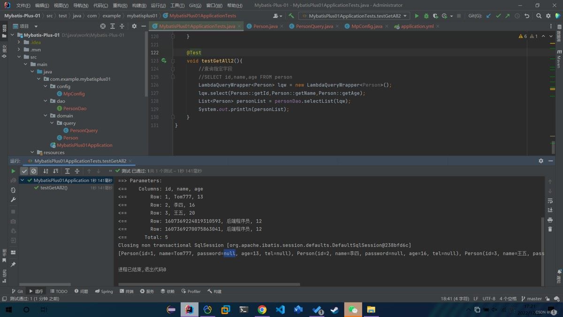
Task: Open the Git(G) menu in menu bar
Action: click(x=195, y=5)
